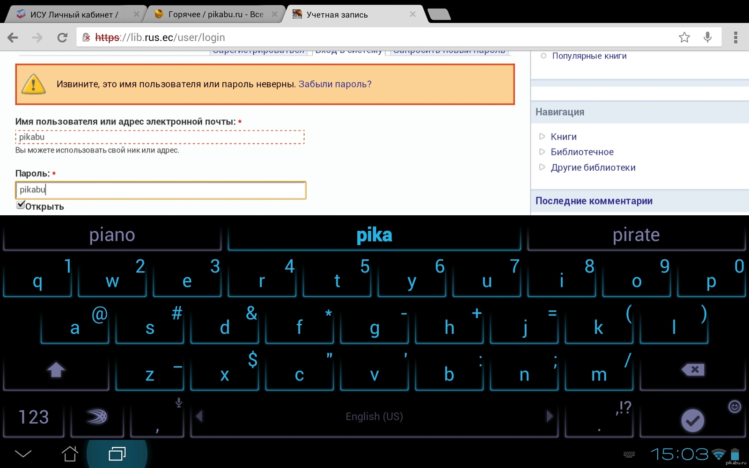Viewport: 749px width, 468px height.
Task: Hide the keyboard using the down chevron
Action: tap(23, 453)
